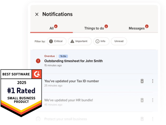Open the Messages tab
Viewport: 166px width, 125px height.
(137, 28)
